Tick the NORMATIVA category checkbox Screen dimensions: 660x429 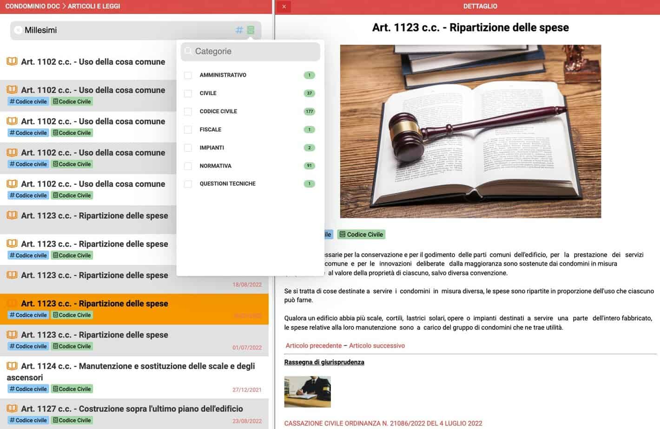[x=188, y=166]
